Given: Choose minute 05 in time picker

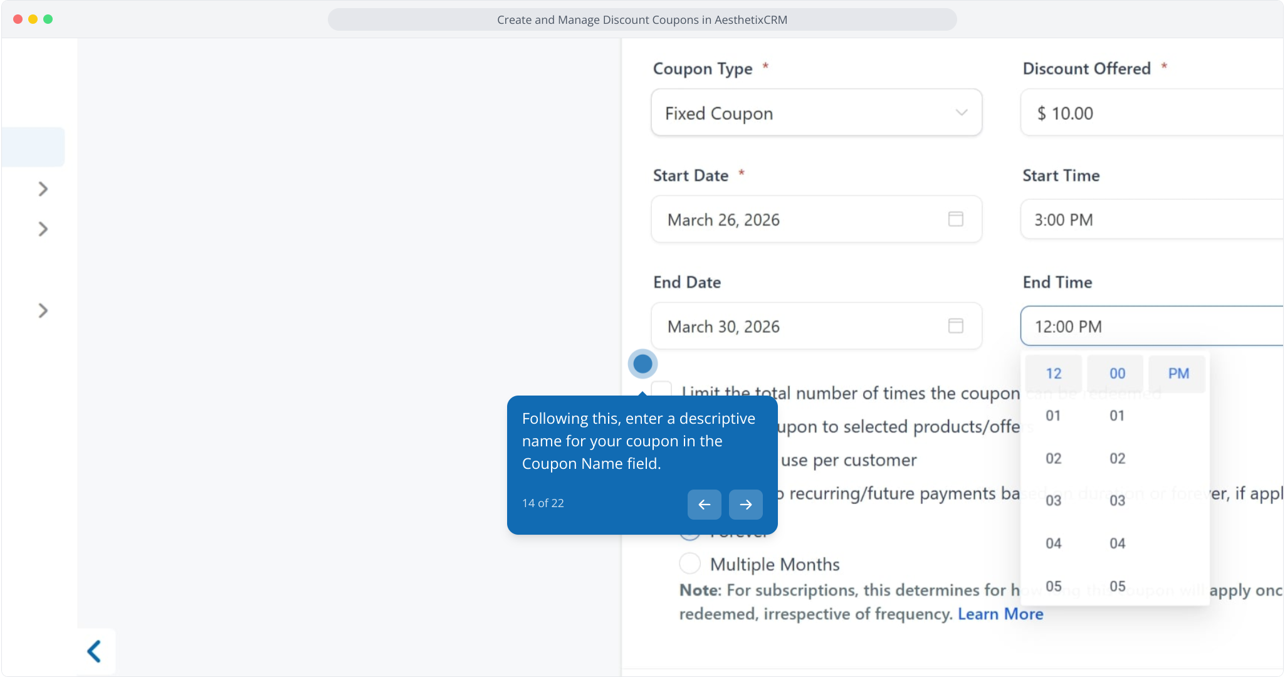Looking at the screenshot, I should pos(1117,586).
